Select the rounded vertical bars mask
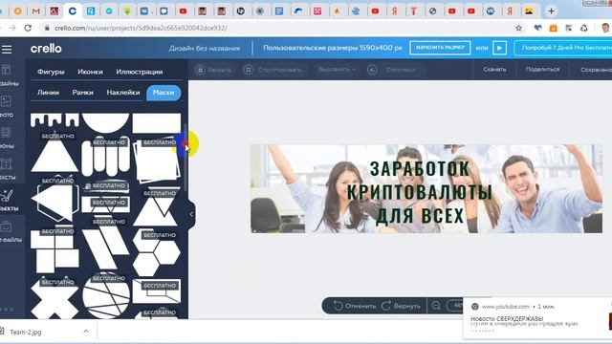Viewport: 612px width, 344px height. pos(105,157)
